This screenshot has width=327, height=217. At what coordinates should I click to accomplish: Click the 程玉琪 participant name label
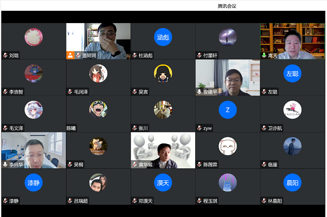(210, 201)
